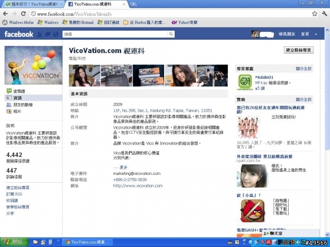
Task: Click 分享 link in sidebar
Action: pyautogui.click(x=10, y=214)
